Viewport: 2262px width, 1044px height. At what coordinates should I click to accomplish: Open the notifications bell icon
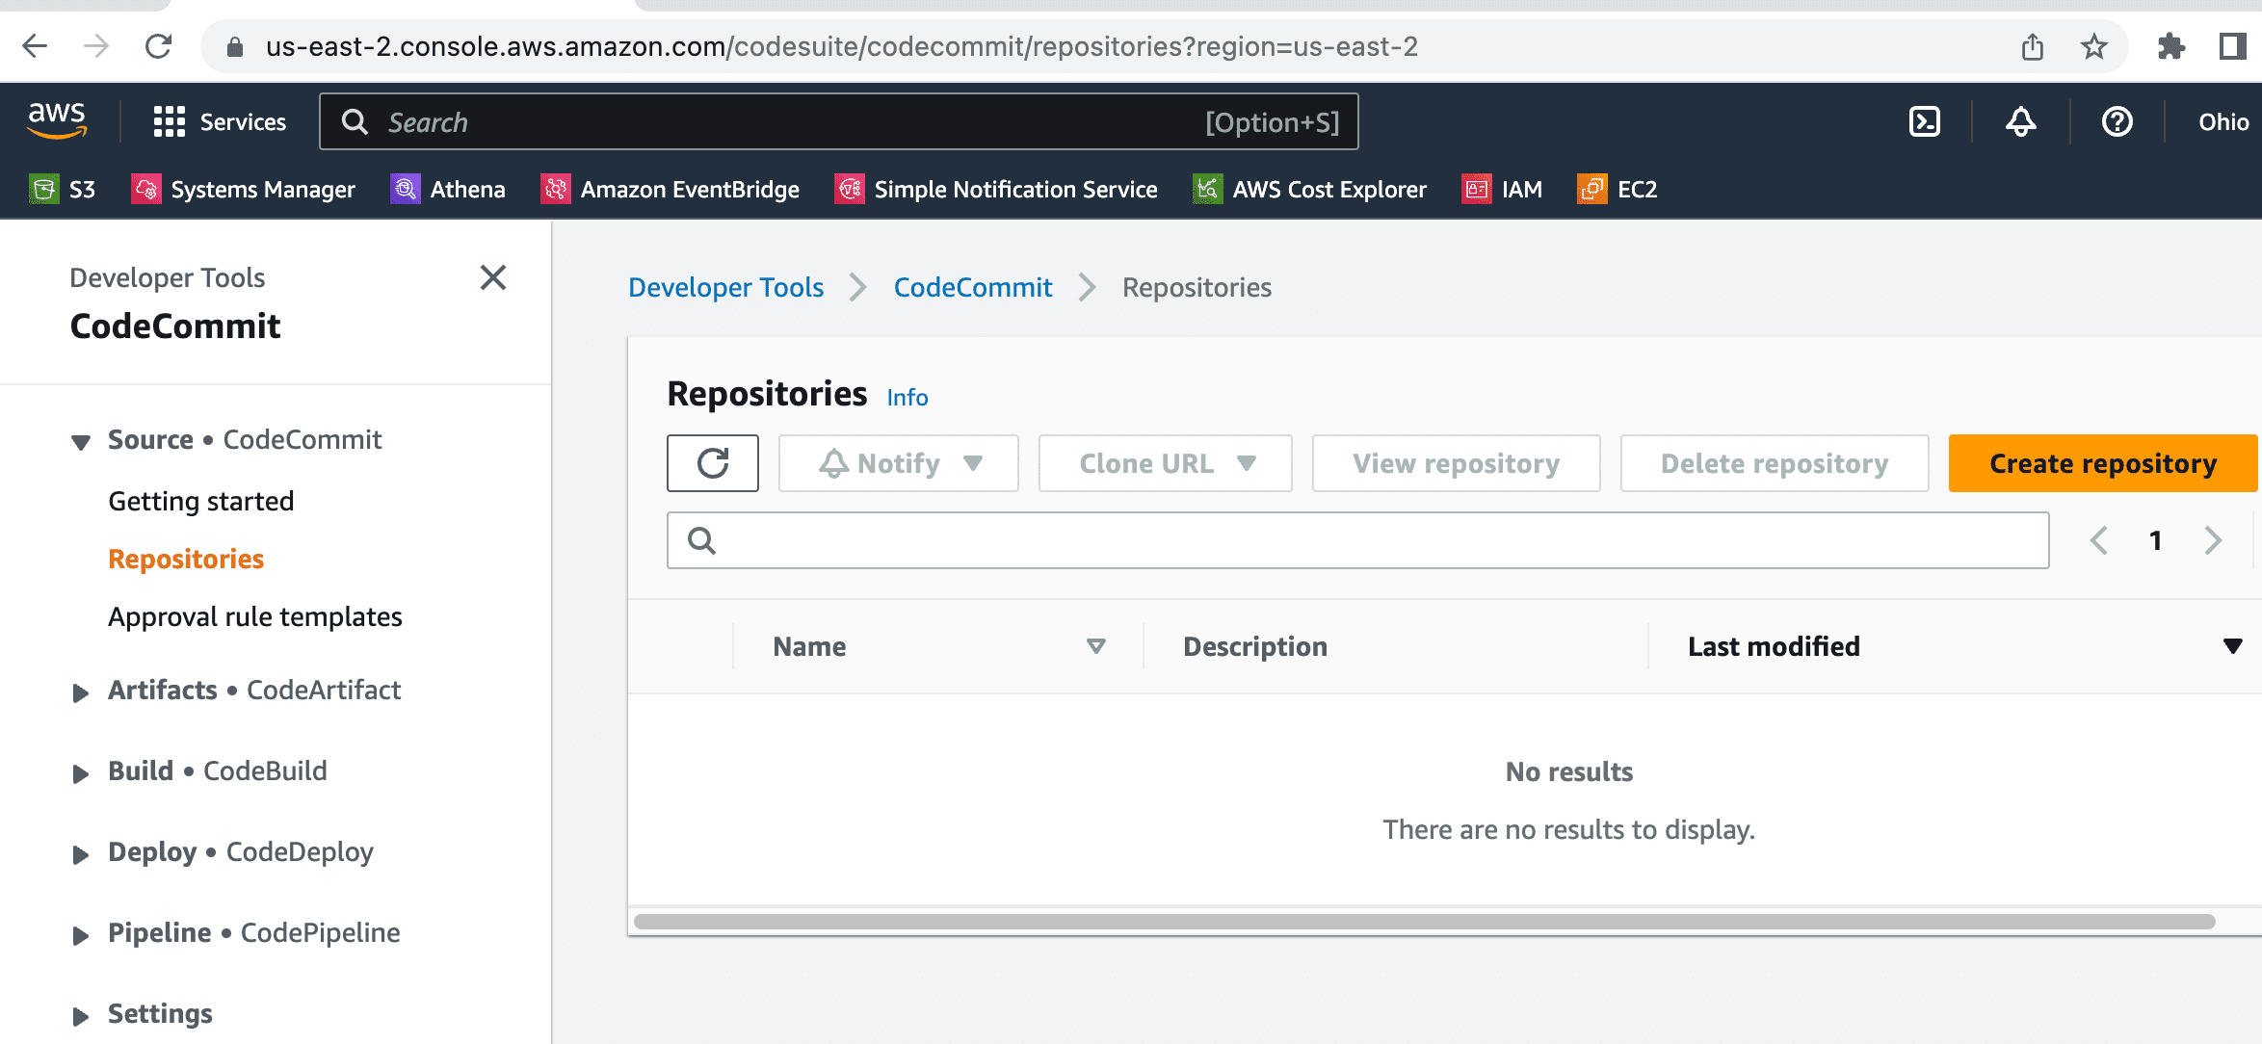(2020, 121)
